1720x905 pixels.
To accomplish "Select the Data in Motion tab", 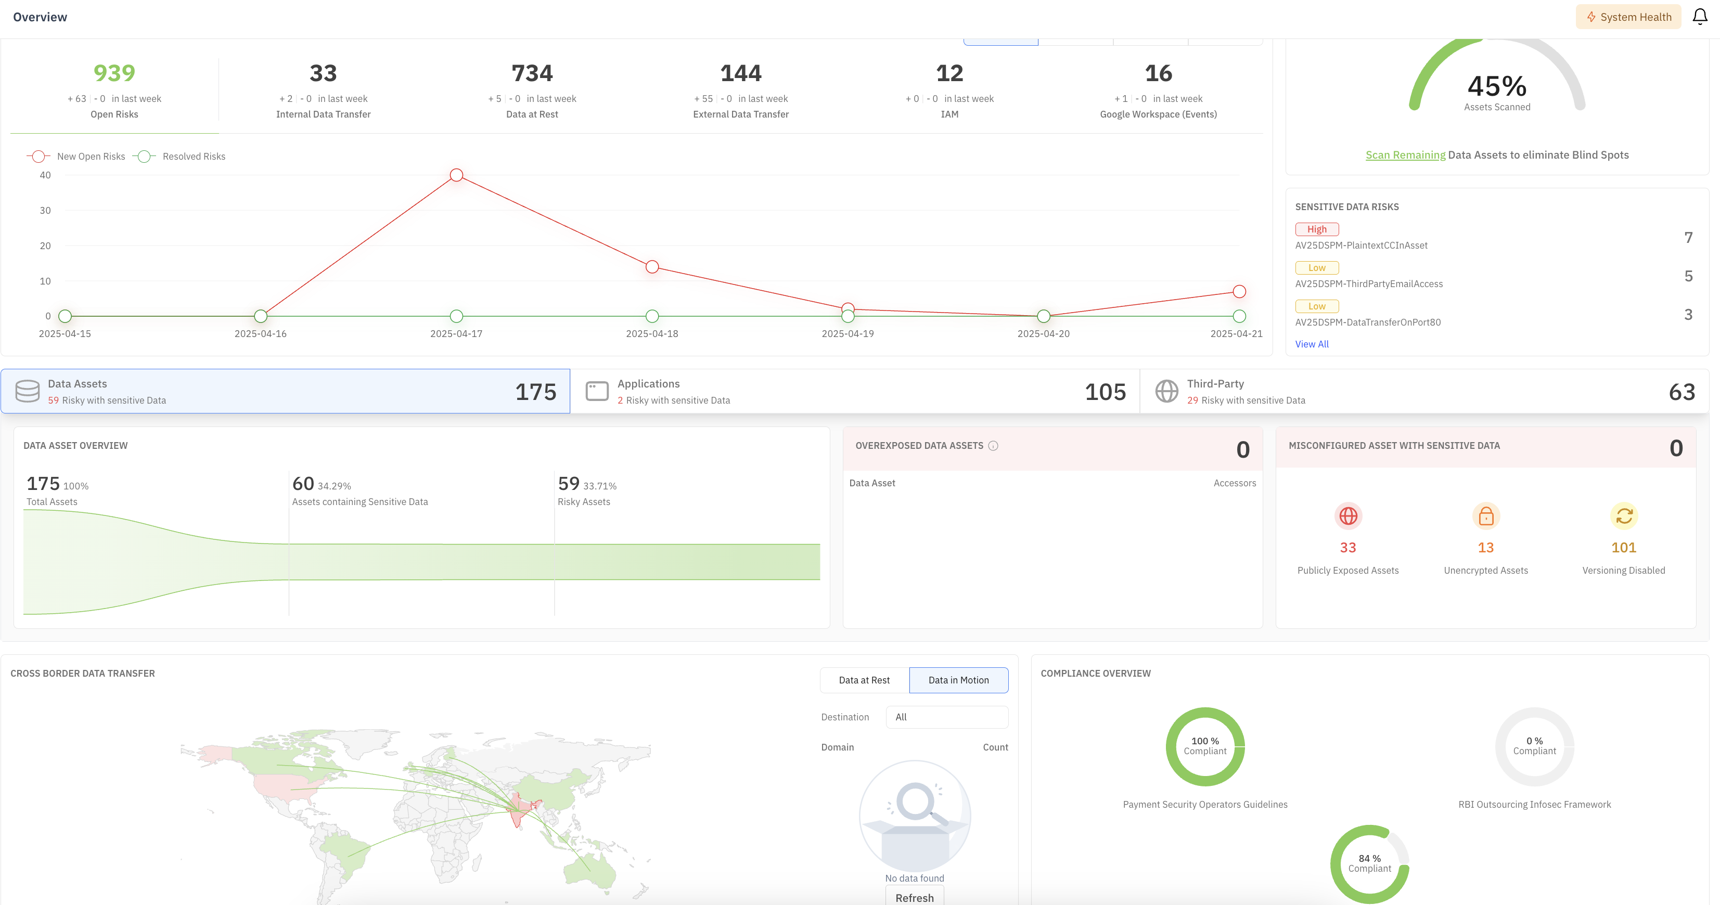I will (958, 680).
